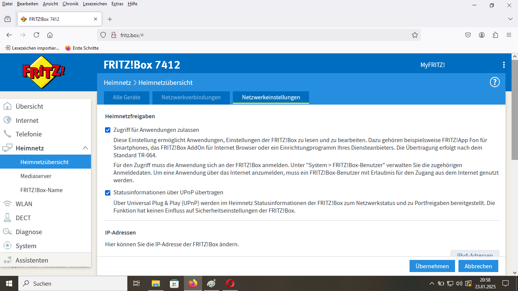
Task: Click the Lesezeichen importieren bookmark
Action: click(x=32, y=48)
